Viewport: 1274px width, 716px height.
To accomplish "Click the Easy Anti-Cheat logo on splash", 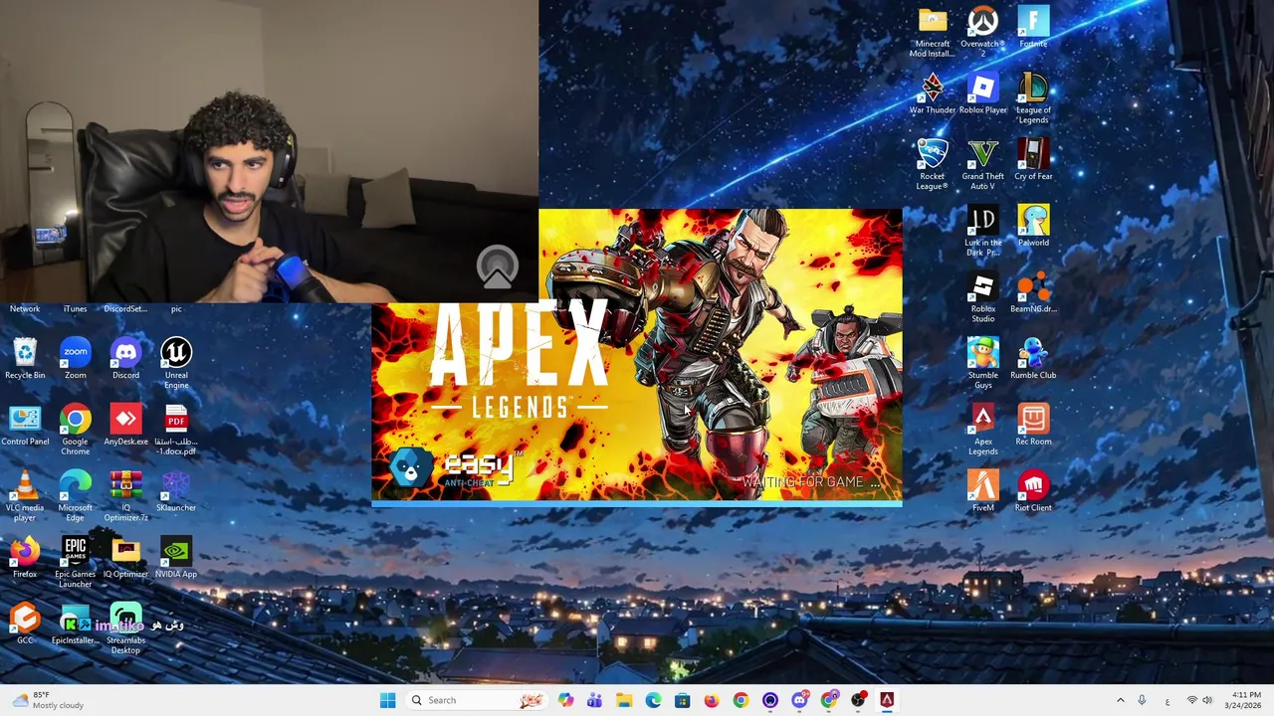I will [x=457, y=467].
